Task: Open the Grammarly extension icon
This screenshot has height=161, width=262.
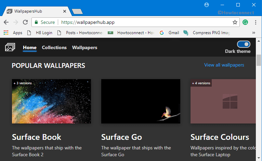Action: coord(245,22)
